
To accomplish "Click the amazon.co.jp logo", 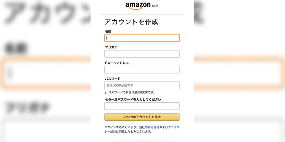I will (142, 6).
